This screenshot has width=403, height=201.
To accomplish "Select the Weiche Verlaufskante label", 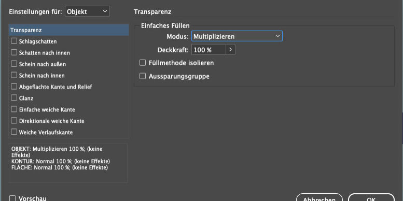I will click(x=46, y=133).
